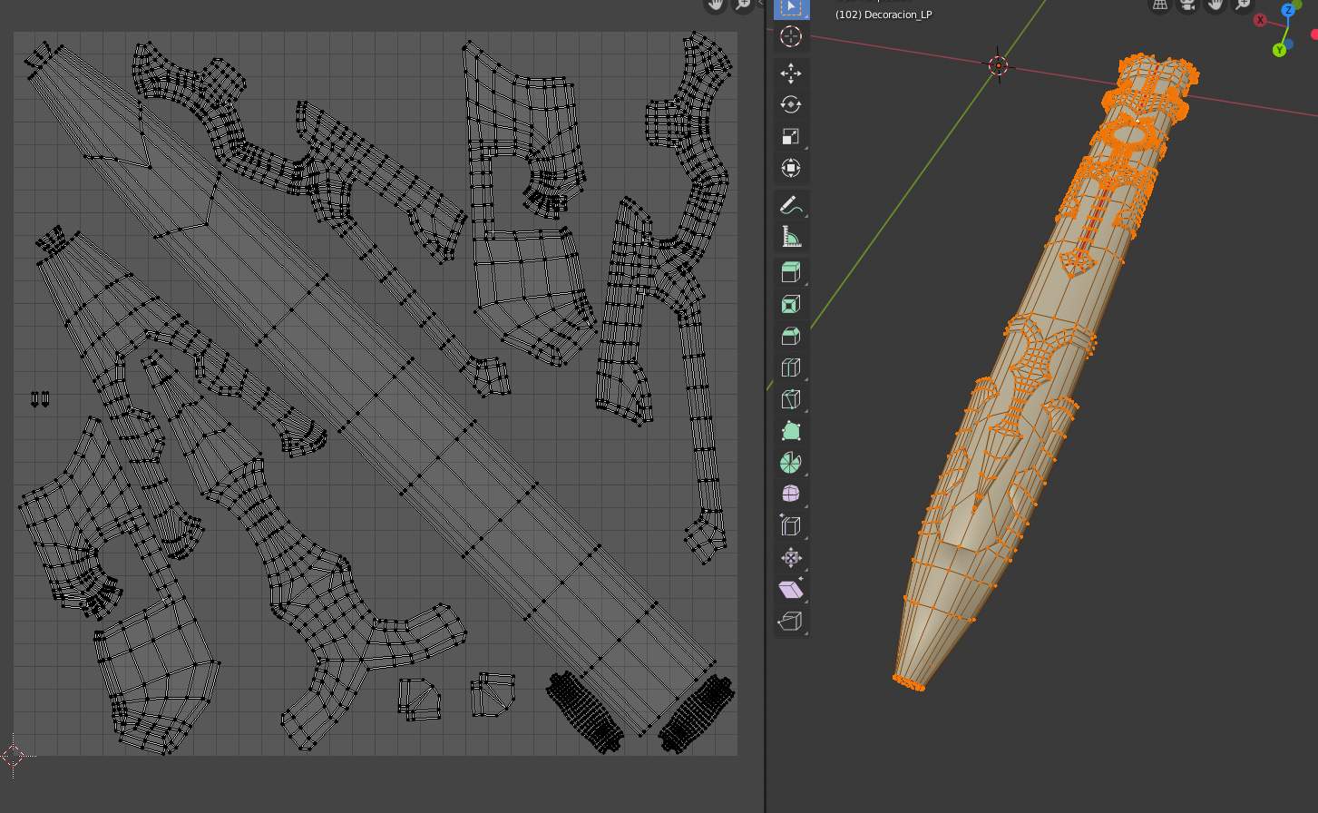Choose the Measure ruler tool
The width and height of the screenshot is (1318, 813).
click(x=791, y=238)
